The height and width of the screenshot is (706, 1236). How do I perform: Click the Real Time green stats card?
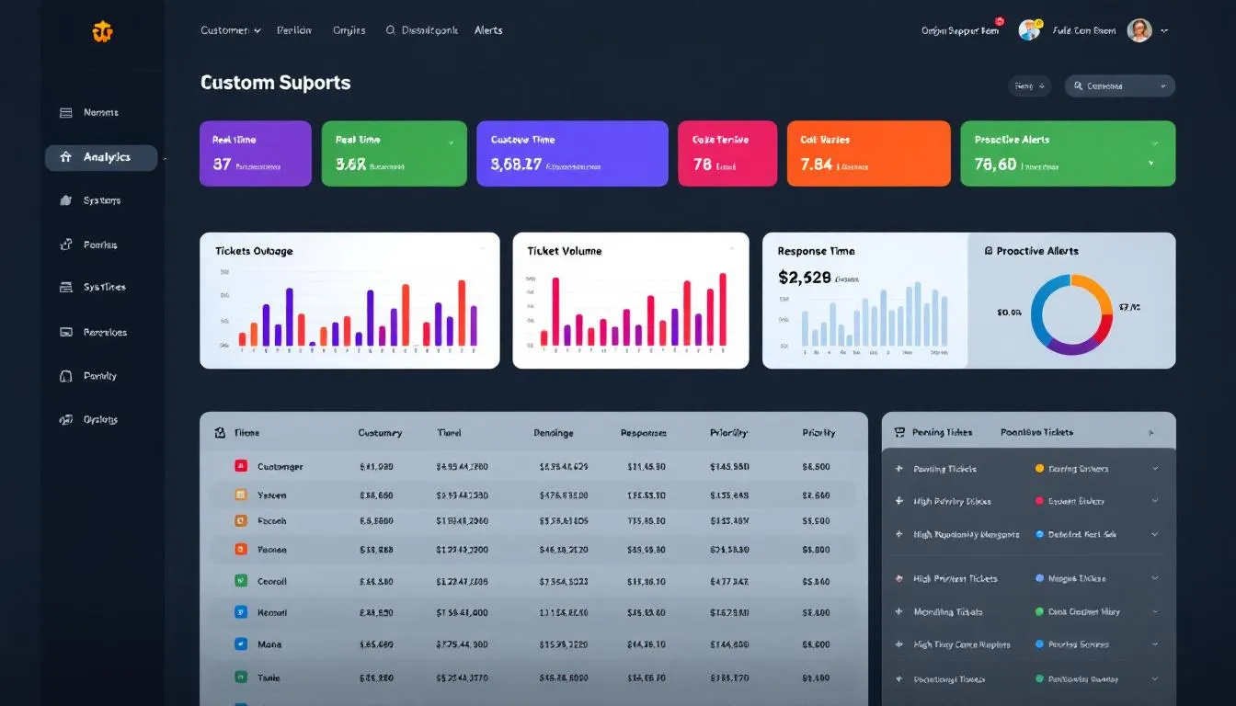[x=394, y=154]
